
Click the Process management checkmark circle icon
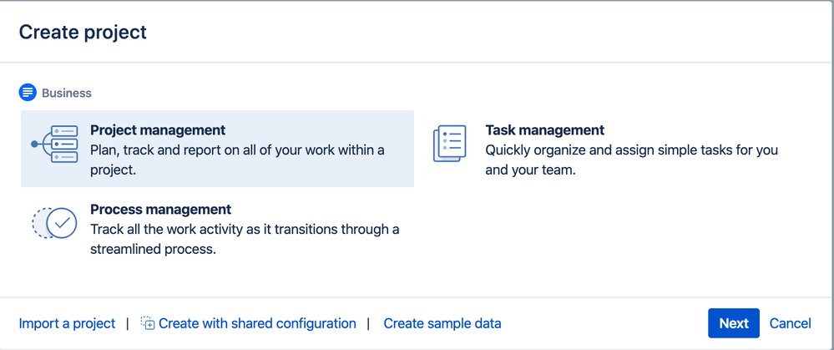54,223
